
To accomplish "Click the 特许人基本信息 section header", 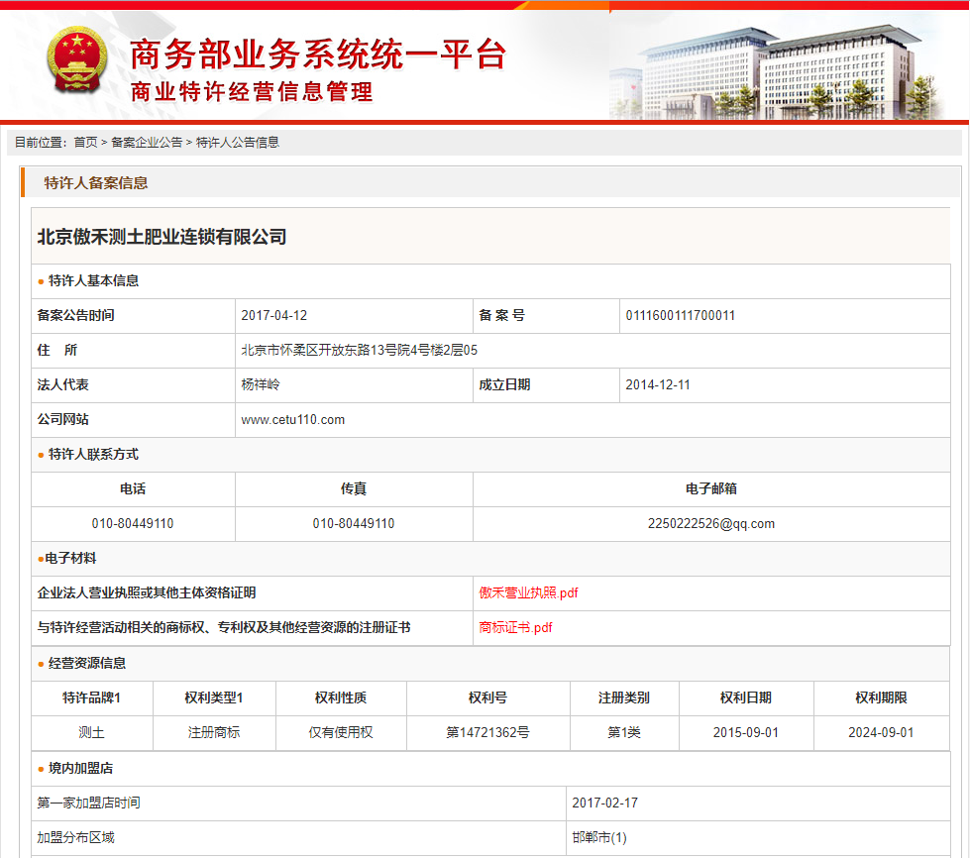I will click(93, 280).
